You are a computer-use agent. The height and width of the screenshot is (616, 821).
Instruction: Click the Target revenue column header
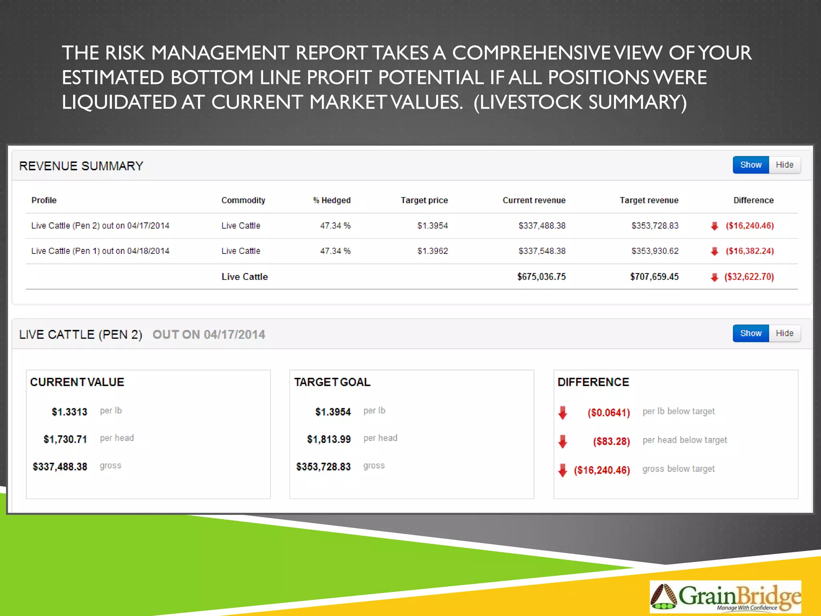(x=649, y=200)
